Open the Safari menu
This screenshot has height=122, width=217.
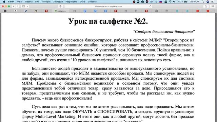(x=11, y=2)
